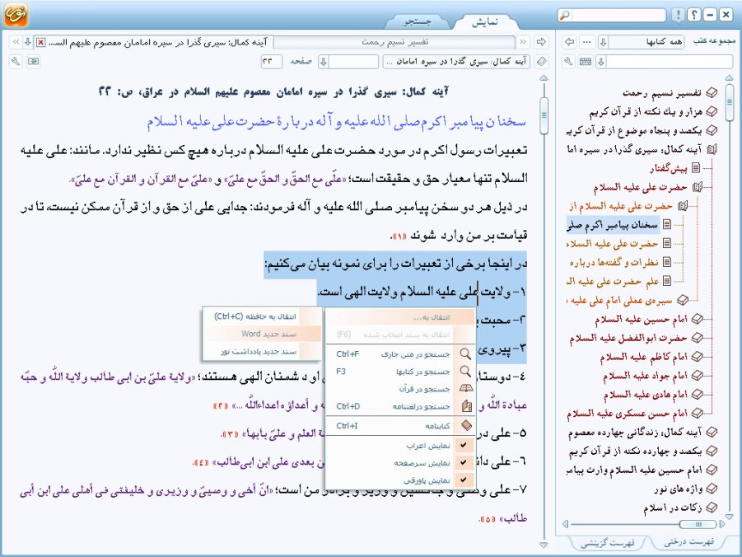
Task: Click the top-right search input field
Action: click(x=618, y=15)
